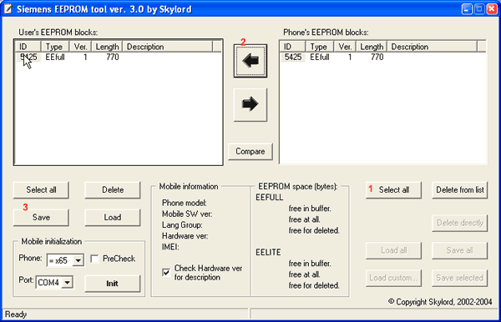Click the Init button
The height and width of the screenshot is (322, 501).
pyautogui.click(x=113, y=284)
